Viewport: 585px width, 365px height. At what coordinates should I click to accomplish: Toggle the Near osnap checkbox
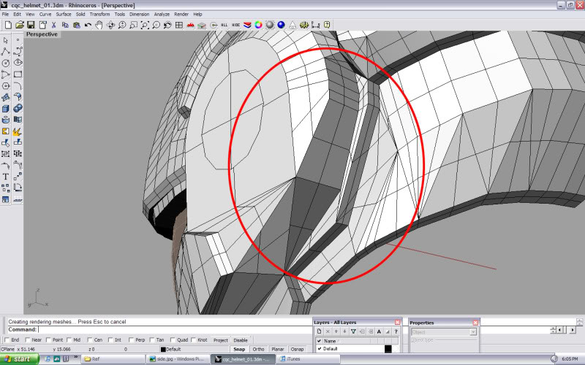tap(27, 340)
